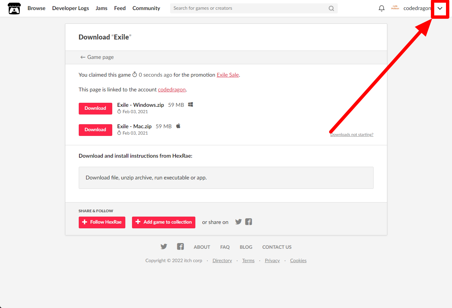The image size is (452, 308).
Task: Click the Windows.zip 'Feb 03, 2021' date
Action: click(135, 112)
